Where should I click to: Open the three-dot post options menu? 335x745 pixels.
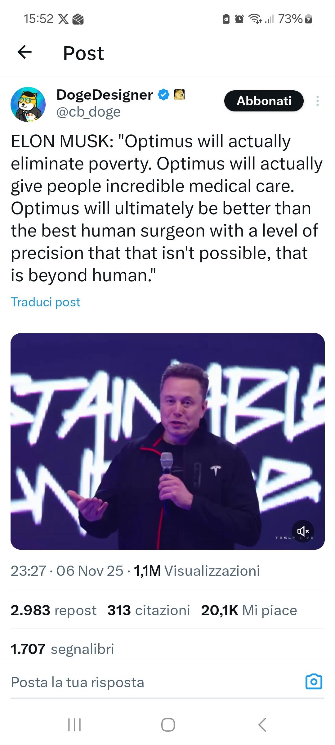[x=317, y=101]
